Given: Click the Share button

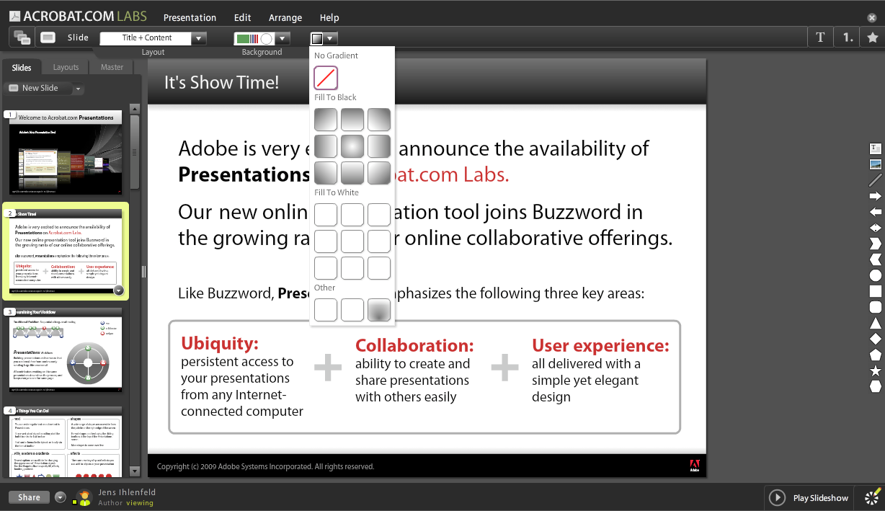Looking at the screenshot, I should coord(28,497).
